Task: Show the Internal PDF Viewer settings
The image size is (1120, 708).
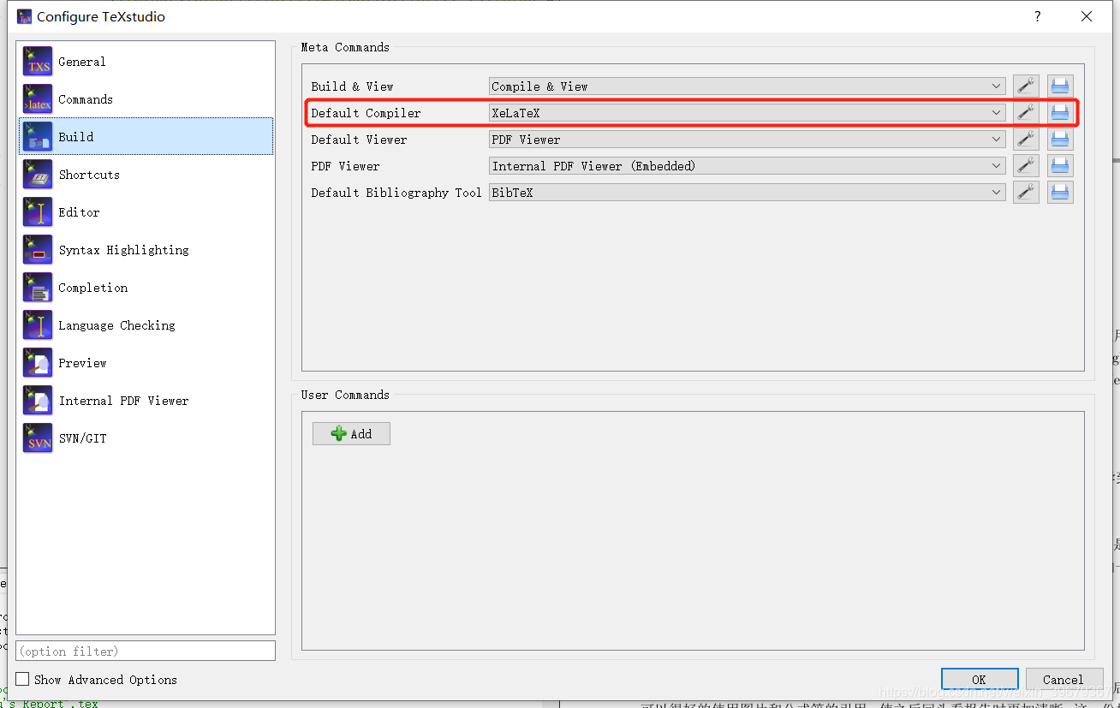Action: 146,401
